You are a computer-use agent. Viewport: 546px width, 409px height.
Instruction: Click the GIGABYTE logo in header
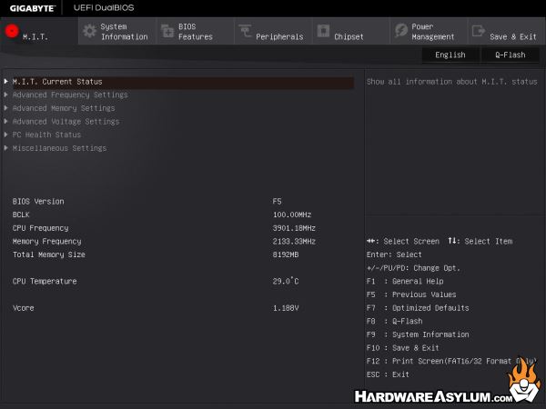tap(33, 8)
